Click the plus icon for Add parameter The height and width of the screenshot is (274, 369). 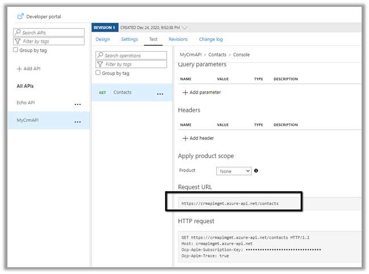185,92
